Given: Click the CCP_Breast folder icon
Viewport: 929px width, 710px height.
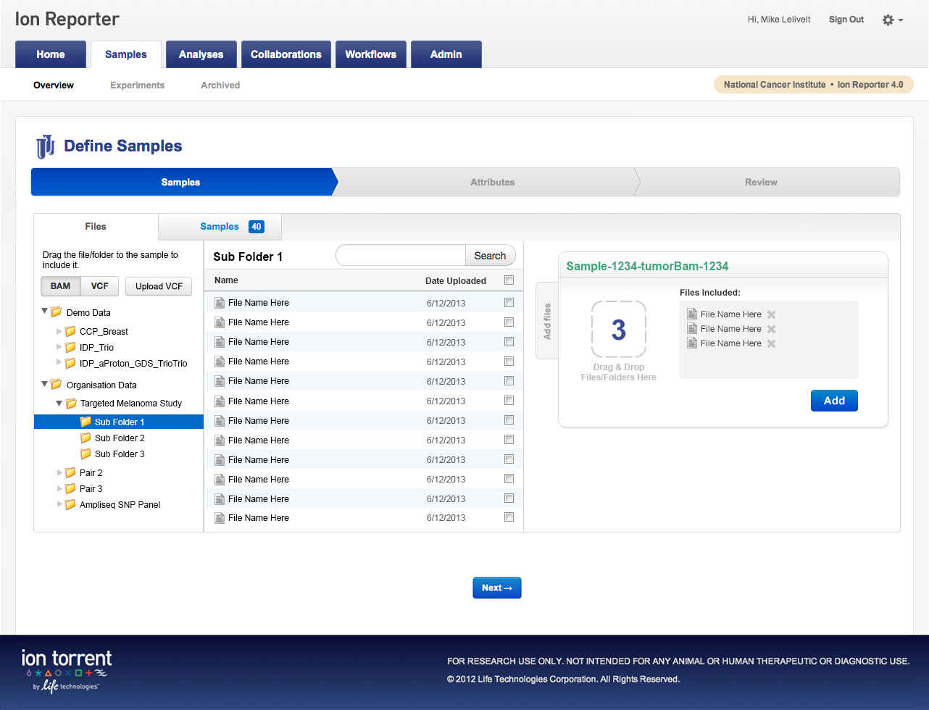Looking at the screenshot, I should 70,331.
